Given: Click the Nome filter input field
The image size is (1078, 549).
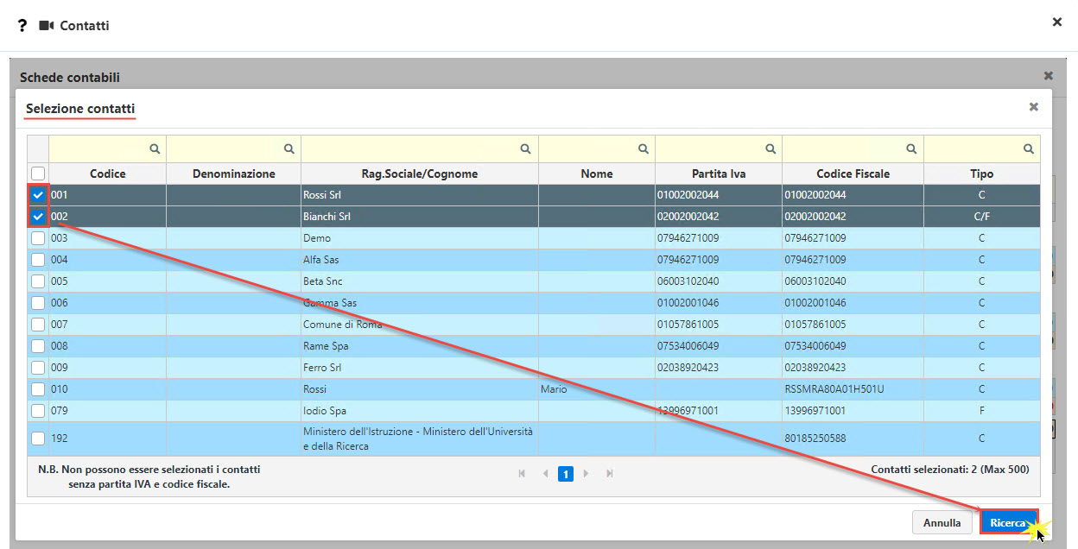Looking at the screenshot, I should (x=596, y=148).
